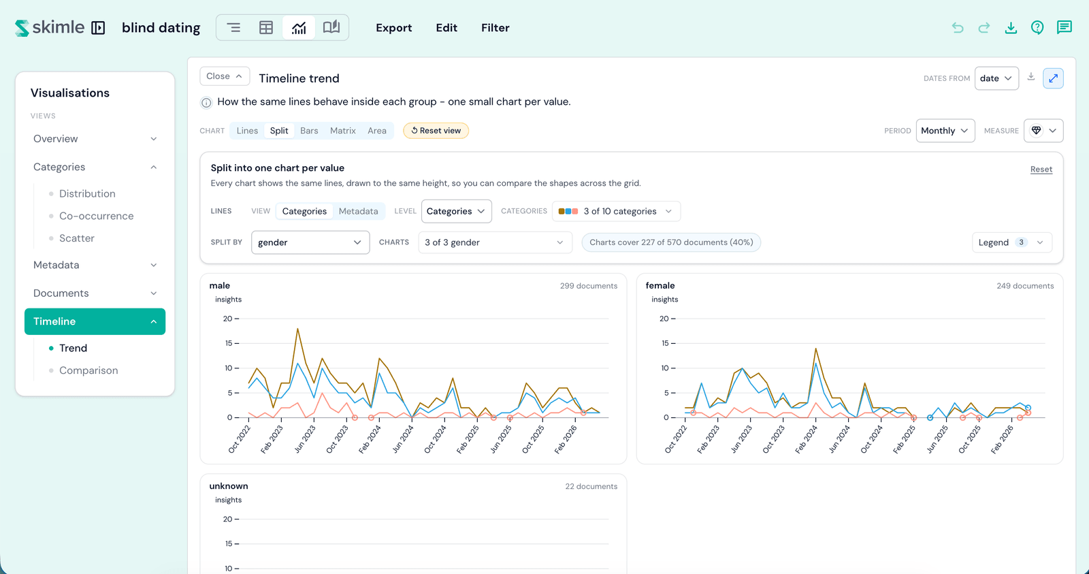This screenshot has width=1089, height=574.
Task: Click the Close button beside Timeline trend
Action: pyautogui.click(x=224, y=76)
